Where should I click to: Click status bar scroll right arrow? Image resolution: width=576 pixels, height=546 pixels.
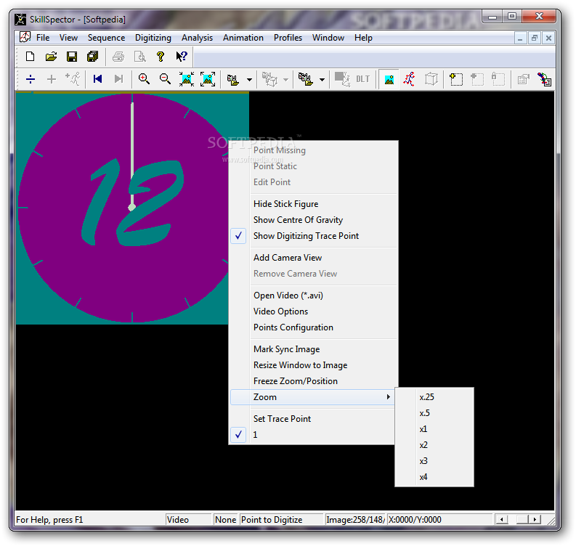click(535, 520)
